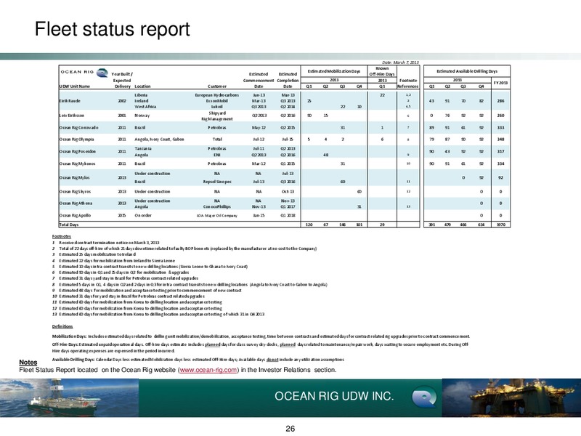This screenshot has height=436, width=581.
Task: Select the 'Ocean Rig Poseidon' unit name
Action: pos(78,152)
